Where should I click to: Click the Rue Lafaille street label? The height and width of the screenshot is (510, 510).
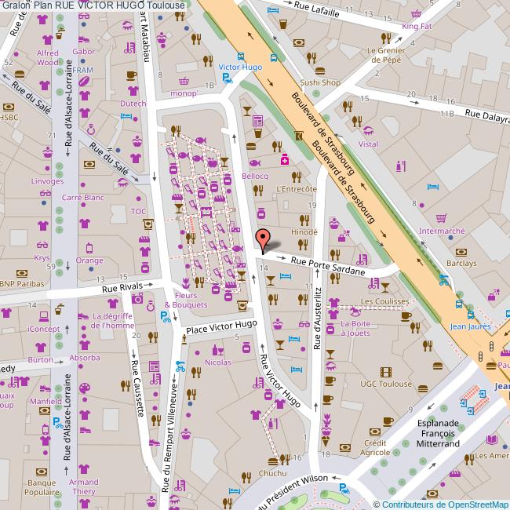[x=316, y=9]
